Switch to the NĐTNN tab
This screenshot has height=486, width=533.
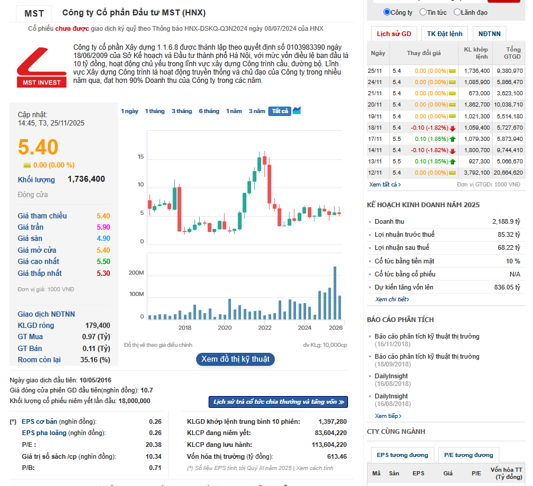tap(489, 34)
